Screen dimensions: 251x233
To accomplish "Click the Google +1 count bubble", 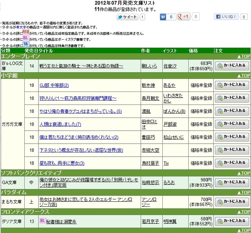I will (x=196, y=16).
